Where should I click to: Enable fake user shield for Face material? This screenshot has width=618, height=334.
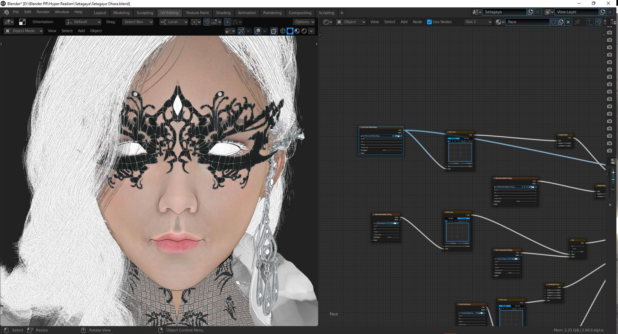[x=553, y=22]
